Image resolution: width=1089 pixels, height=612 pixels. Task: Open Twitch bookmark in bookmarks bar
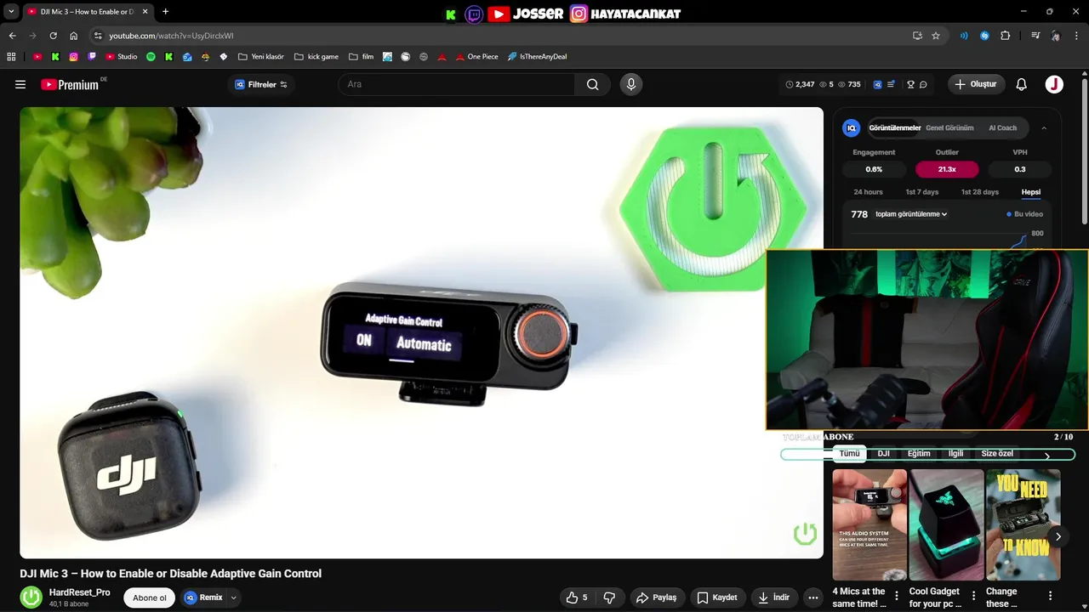coord(92,57)
